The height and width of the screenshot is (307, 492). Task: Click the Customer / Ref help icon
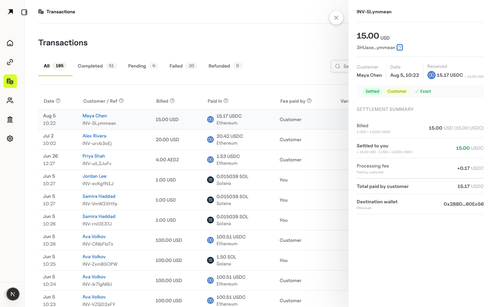point(121,101)
